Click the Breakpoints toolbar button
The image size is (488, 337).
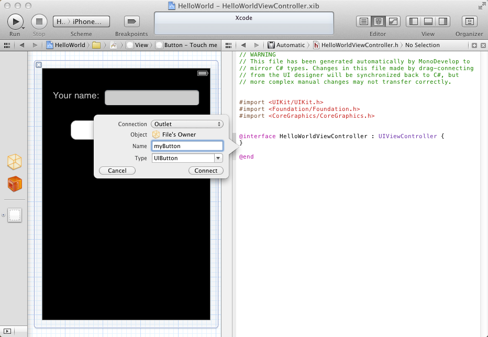pos(131,21)
